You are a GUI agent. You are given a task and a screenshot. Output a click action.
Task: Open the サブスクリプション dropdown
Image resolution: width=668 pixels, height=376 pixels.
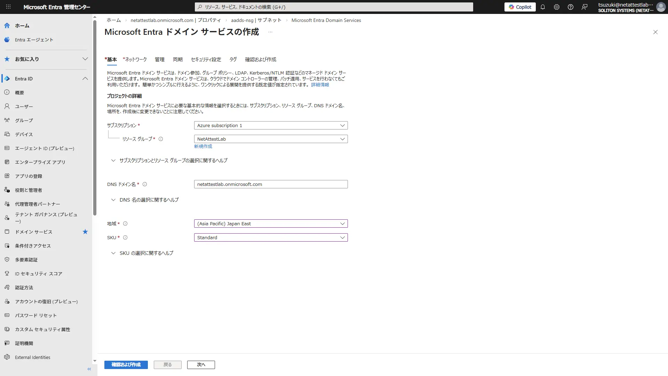coord(271,125)
